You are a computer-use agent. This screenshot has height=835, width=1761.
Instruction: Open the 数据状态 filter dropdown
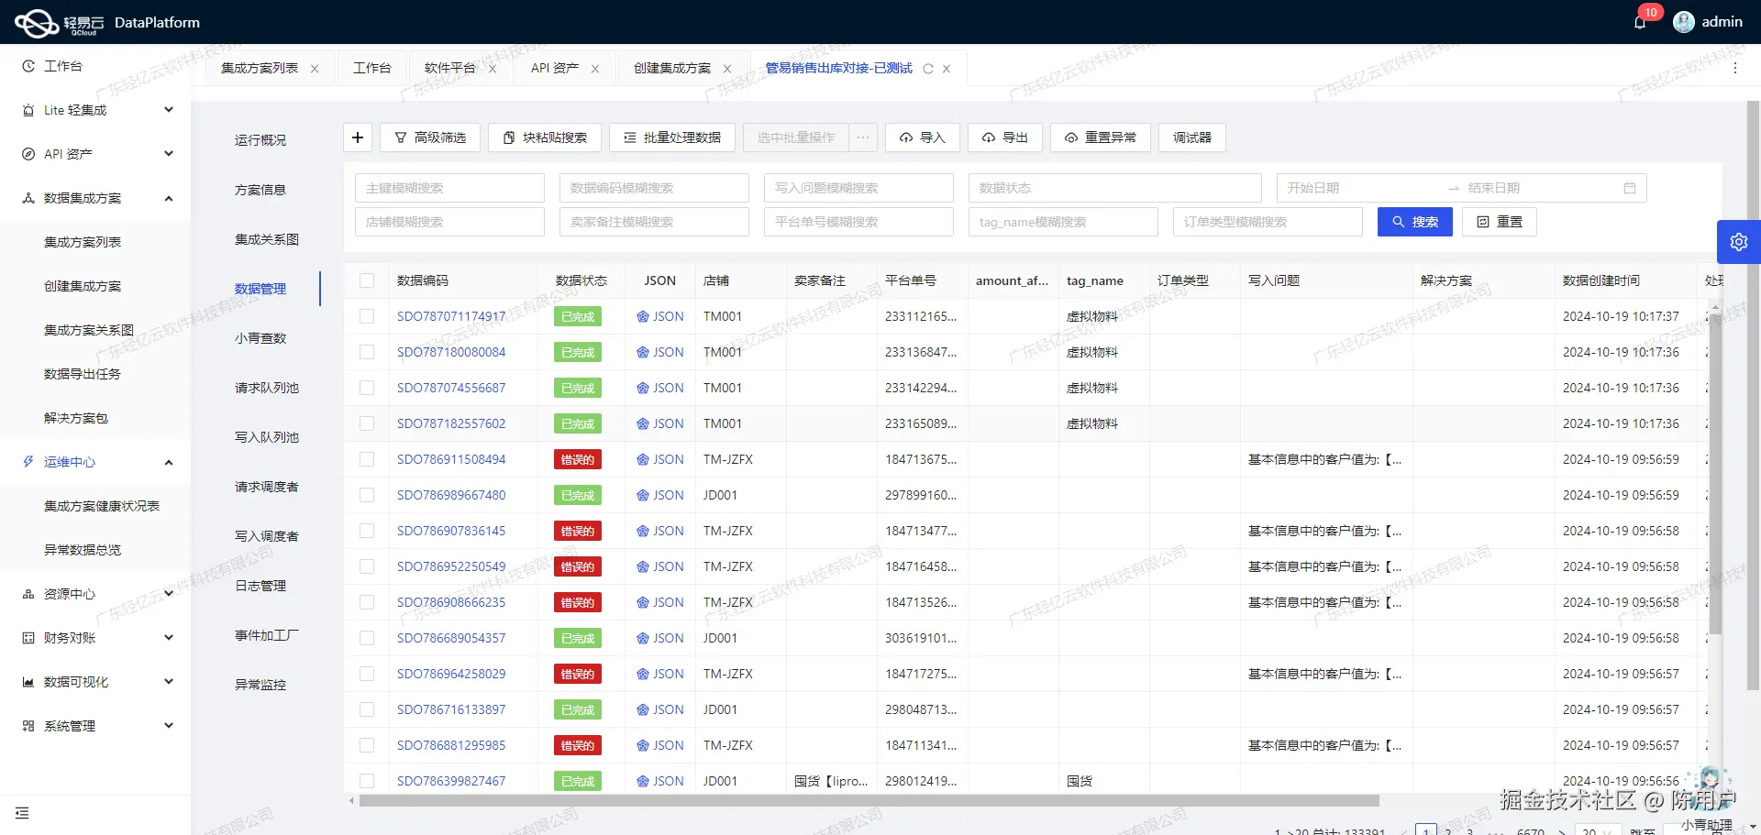coord(1114,188)
